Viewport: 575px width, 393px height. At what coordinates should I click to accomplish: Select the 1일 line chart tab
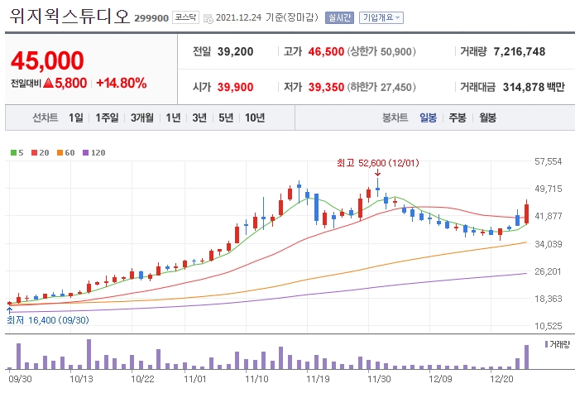(x=76, y=117)
